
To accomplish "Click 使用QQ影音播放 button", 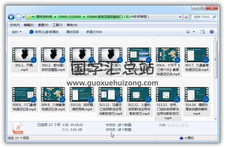I will 44,32.
